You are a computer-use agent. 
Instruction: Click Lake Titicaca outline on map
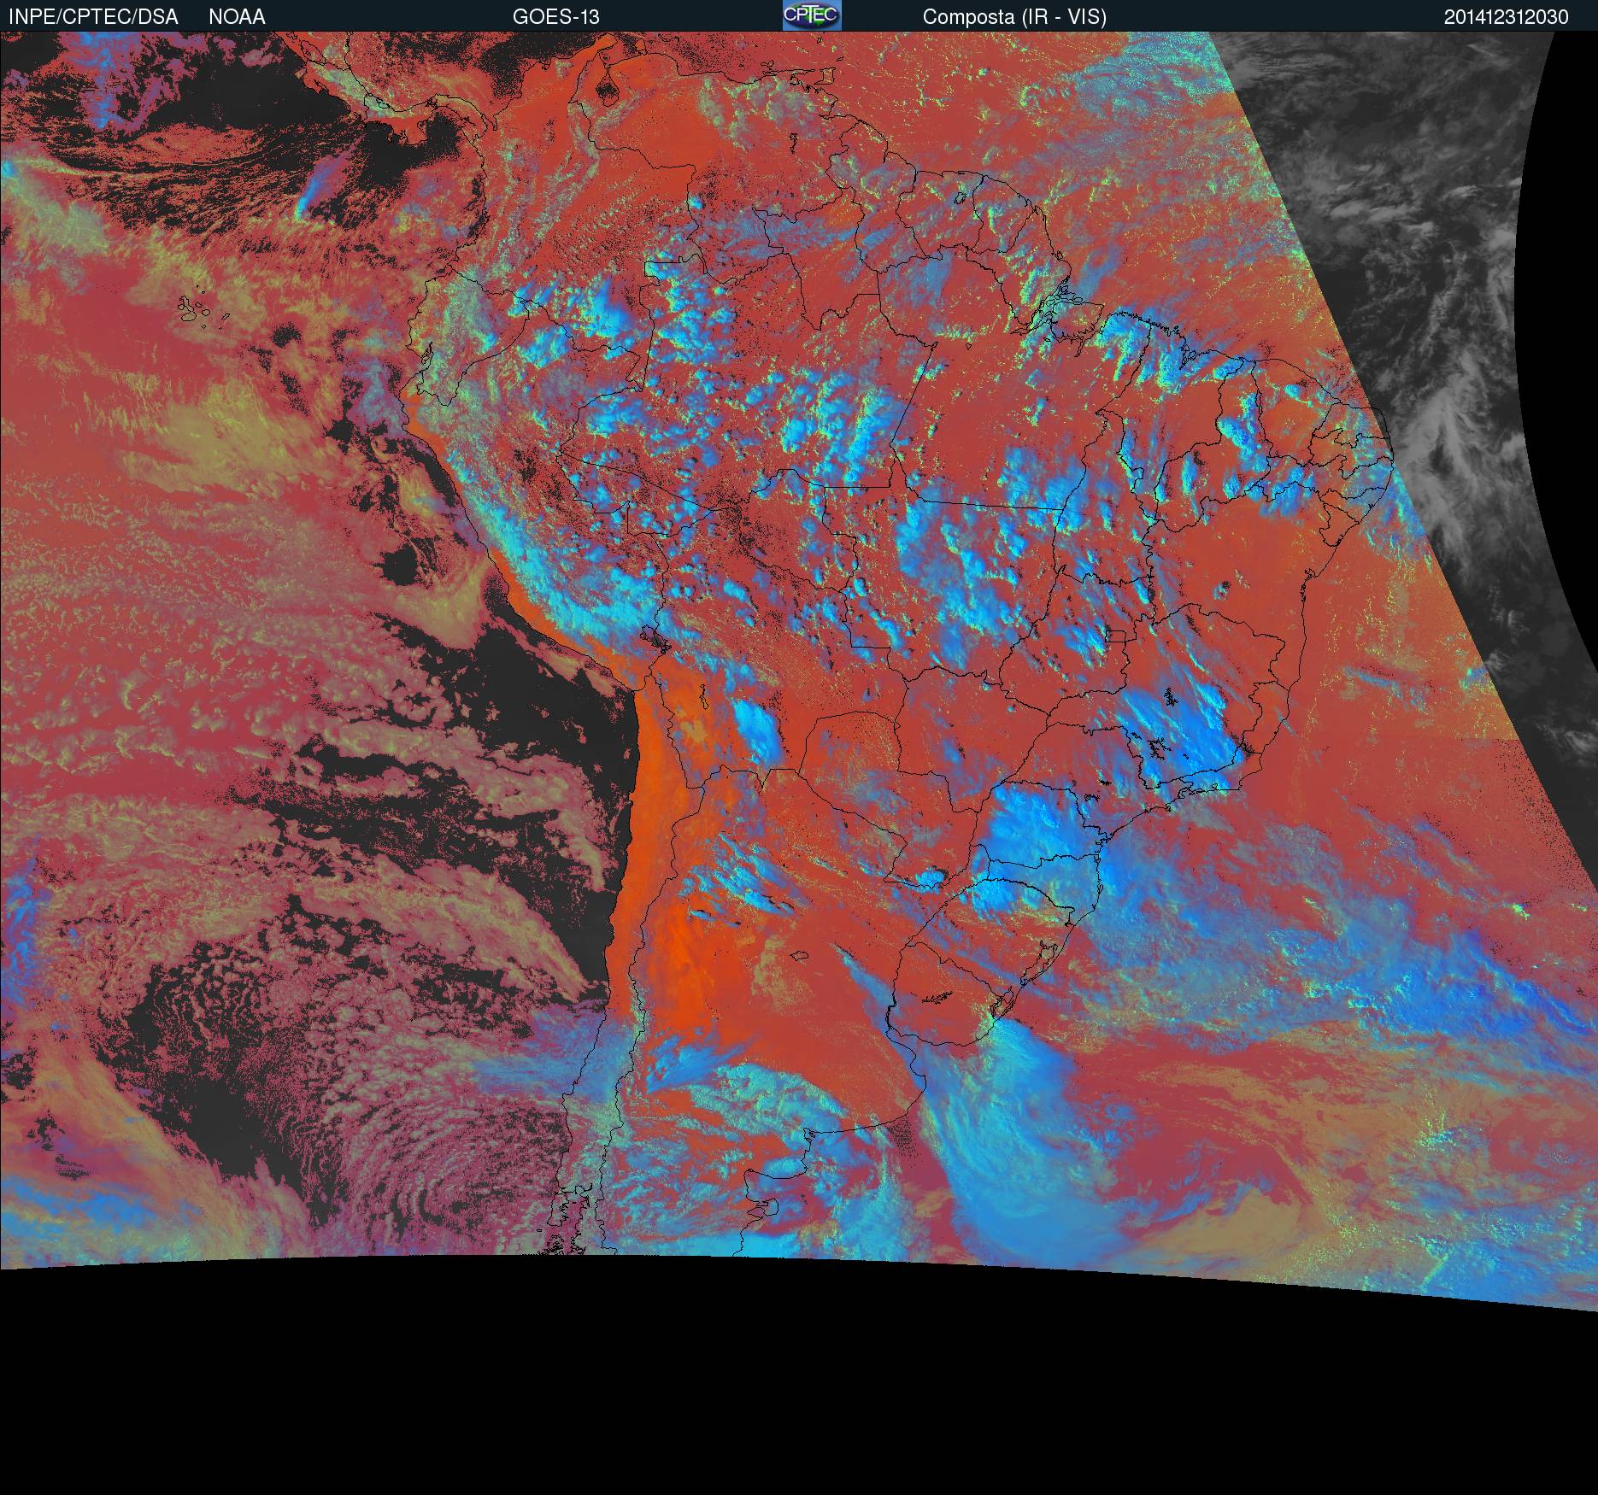pos(654,637)
